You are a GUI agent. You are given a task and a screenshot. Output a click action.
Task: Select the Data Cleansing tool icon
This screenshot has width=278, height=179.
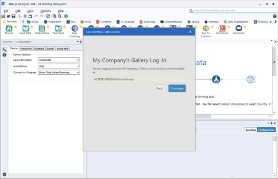click(75, 28)
